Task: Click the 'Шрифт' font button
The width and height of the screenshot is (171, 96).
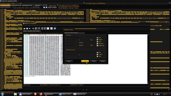Action: pos(38,5)
